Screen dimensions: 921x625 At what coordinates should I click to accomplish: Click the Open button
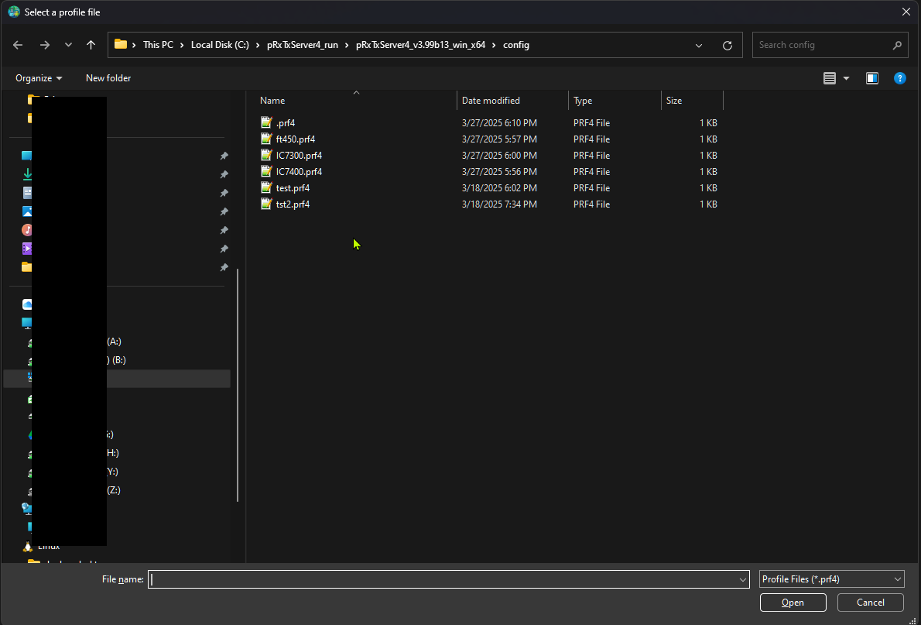click(793, 603)
